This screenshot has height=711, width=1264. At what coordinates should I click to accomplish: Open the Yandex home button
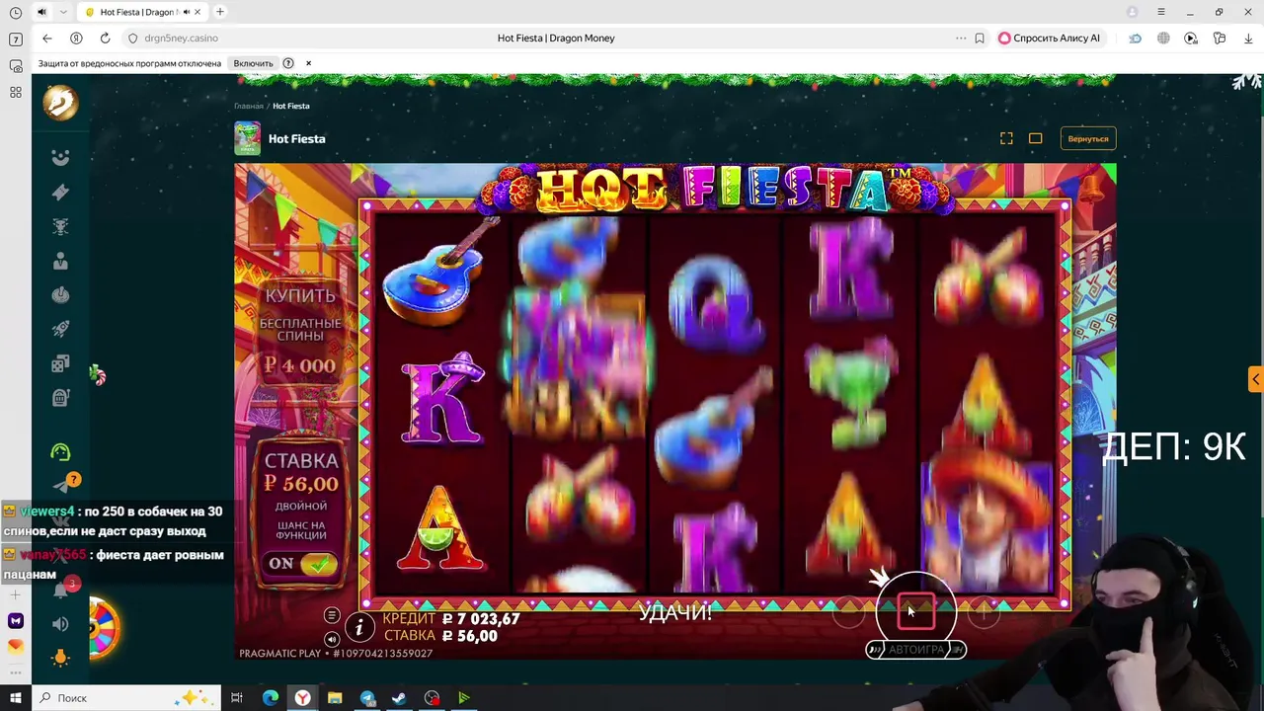point(76,38)
